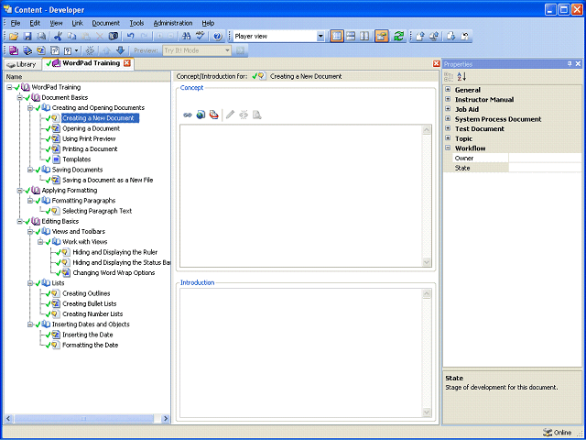Click the outline horizontal scrollbar thumb
The height and width of the screenshot is (440, 586).
click(83, 418)
